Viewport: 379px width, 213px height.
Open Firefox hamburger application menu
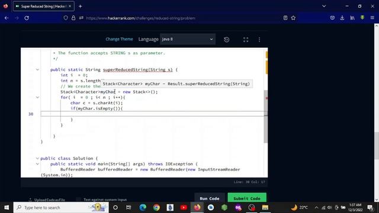(x=372, y=18)
